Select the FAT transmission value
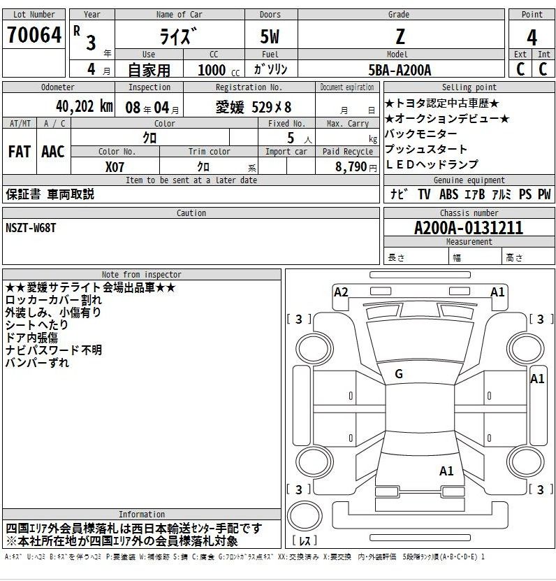This screenshot has width=556, height=581. click(20, 152)
